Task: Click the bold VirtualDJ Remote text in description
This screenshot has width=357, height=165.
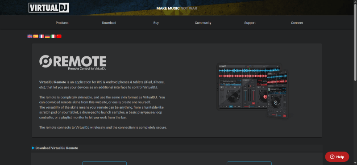Action: [53, 82]
